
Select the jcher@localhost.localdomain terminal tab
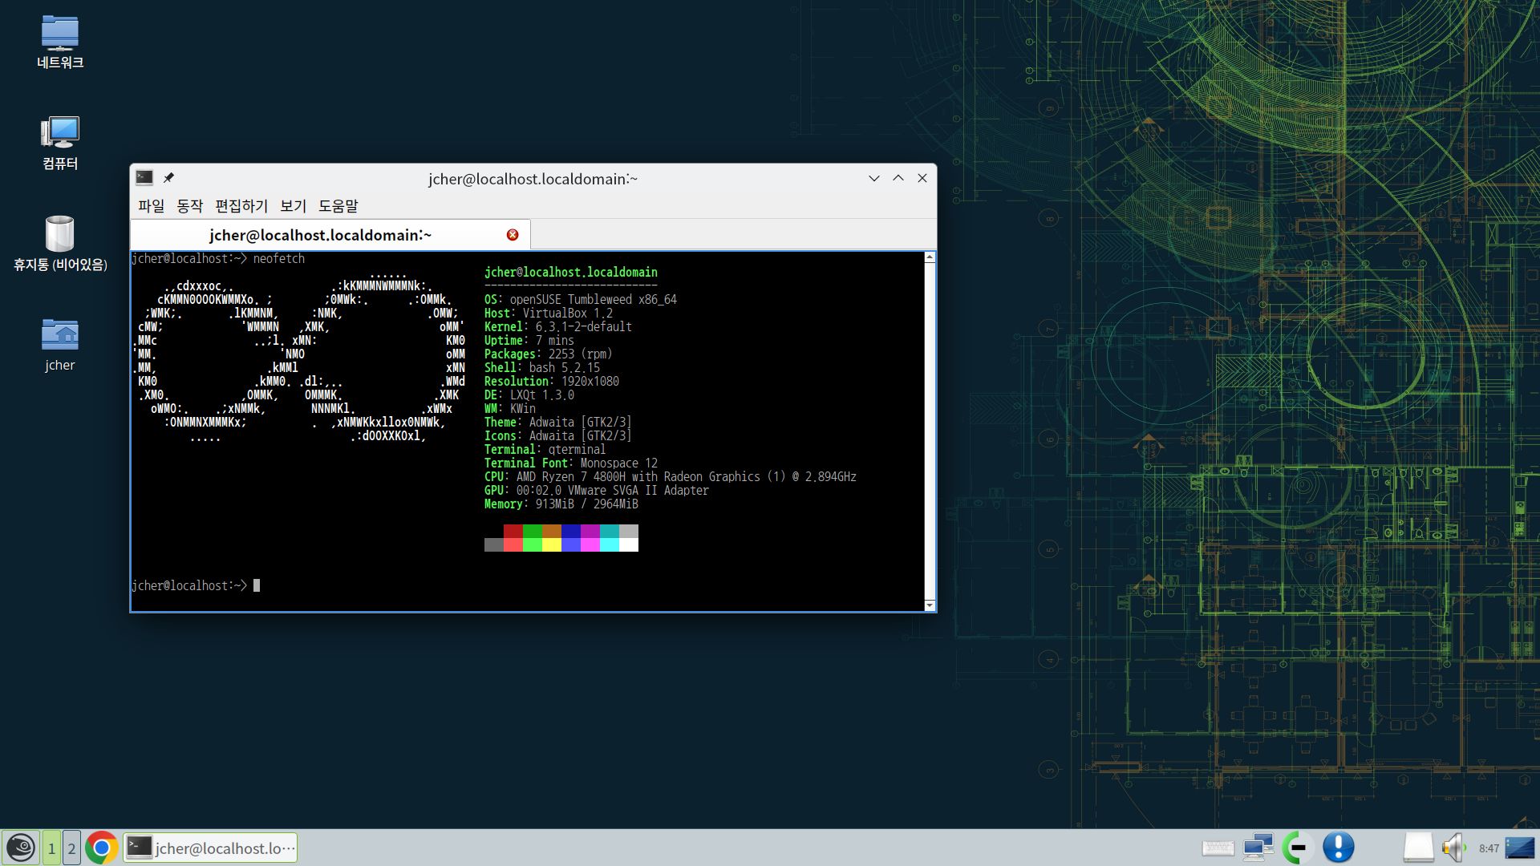click(330, 235)
